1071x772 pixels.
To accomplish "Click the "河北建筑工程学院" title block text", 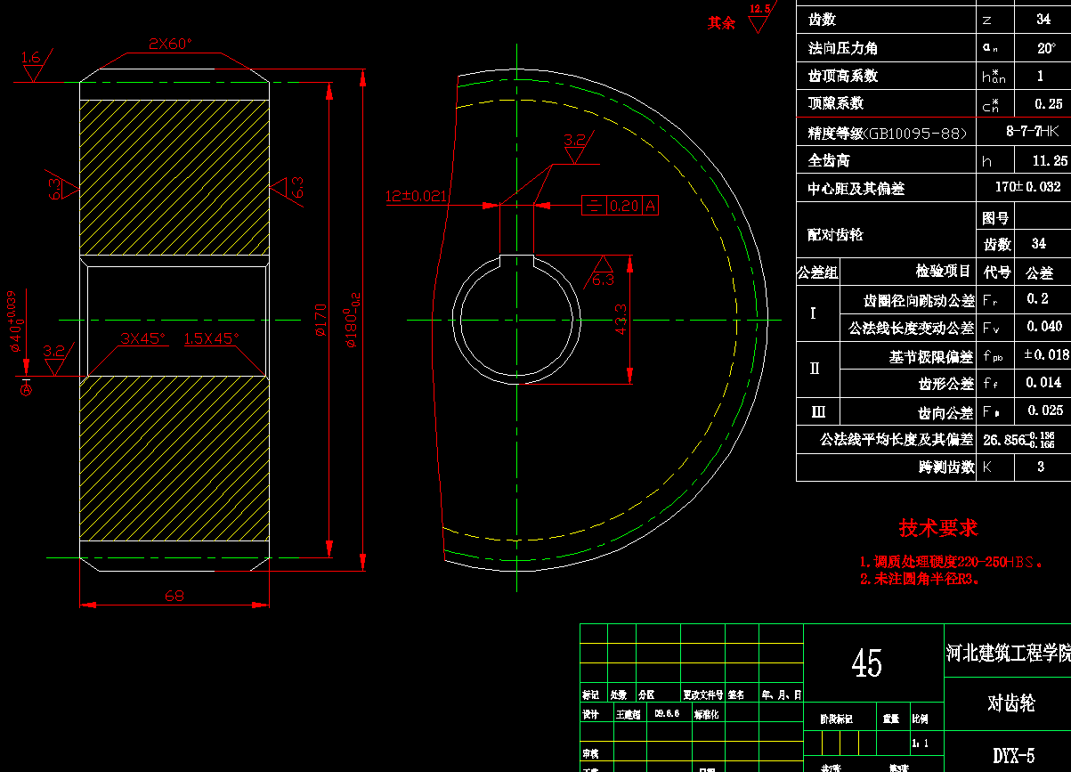I will pos(1008,653).
